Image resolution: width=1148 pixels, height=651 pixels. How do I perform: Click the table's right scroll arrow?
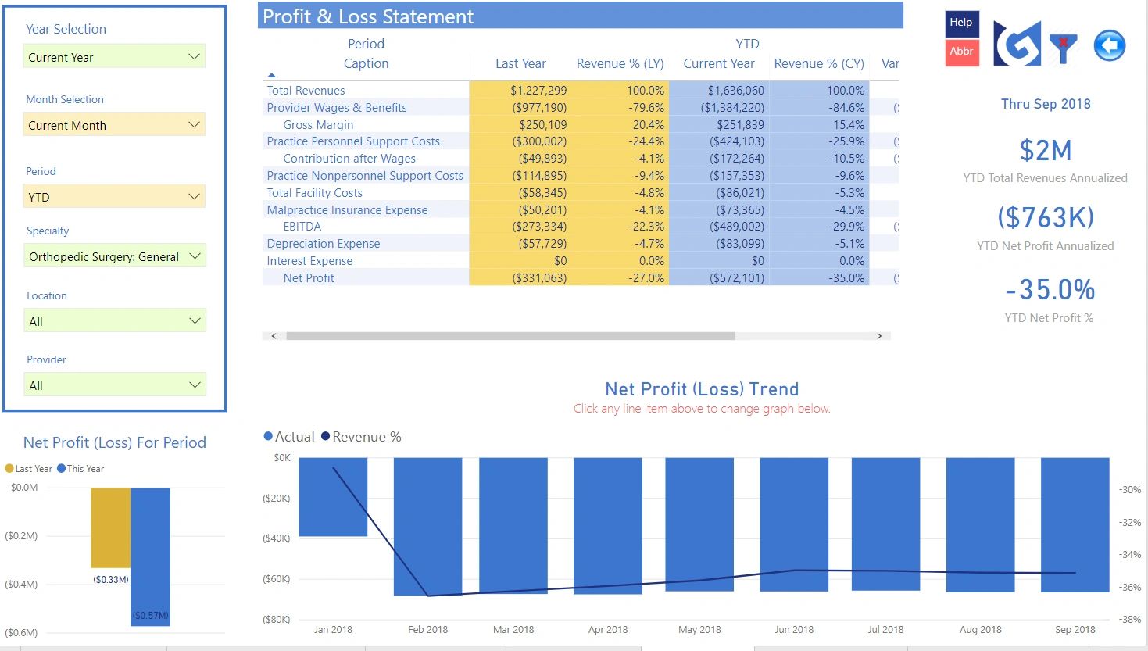click(879, 336)
